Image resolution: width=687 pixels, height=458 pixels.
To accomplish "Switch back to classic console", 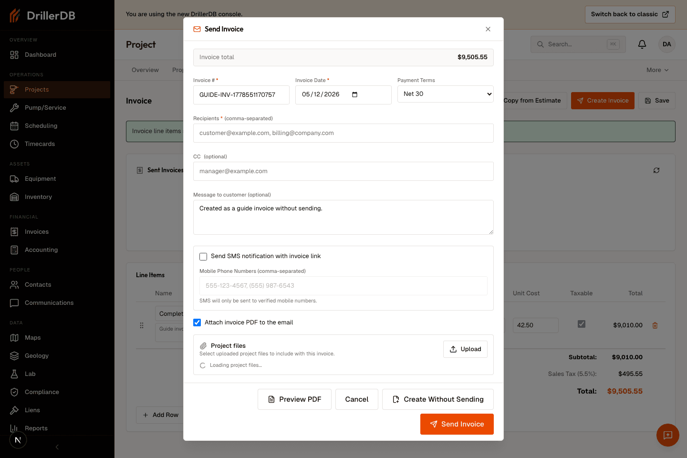I will (x=630, y=14).
